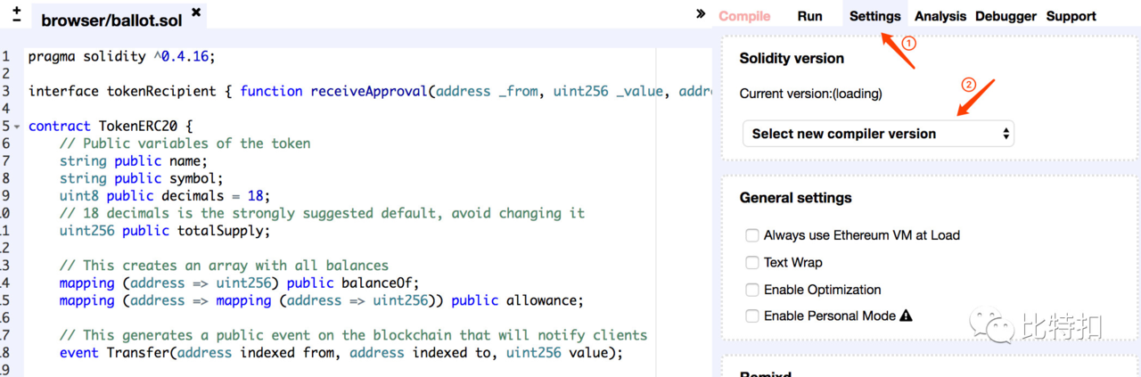
Task: Click the 'string public name;' line
Action: click(x=133, y=161)
